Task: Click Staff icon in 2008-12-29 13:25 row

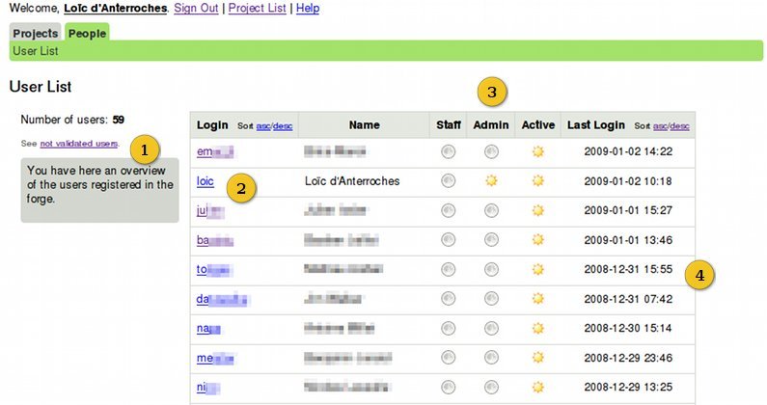Action: 448,388
